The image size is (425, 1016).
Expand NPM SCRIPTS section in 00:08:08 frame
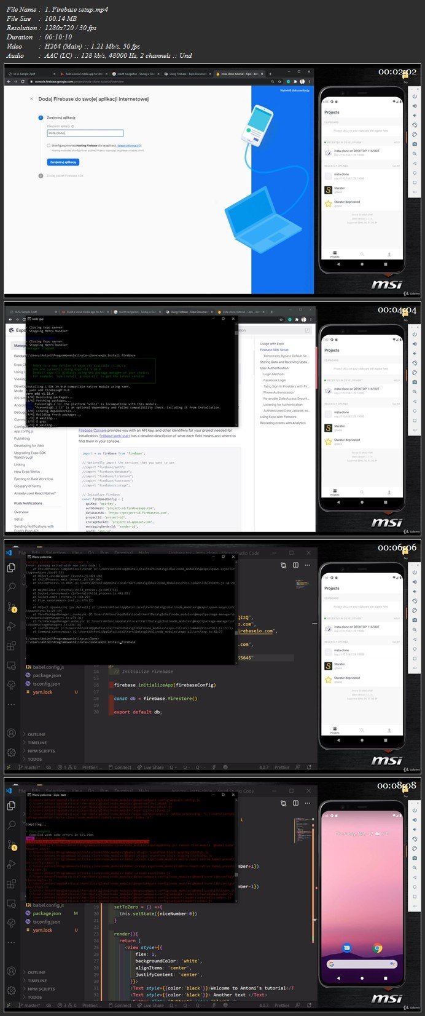click(x=41, y=989)
